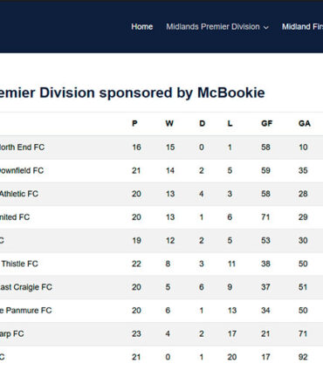Click the P column header

(x=134, y=123)
